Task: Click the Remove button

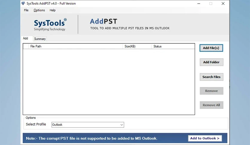Action: [x=211, y=91]
